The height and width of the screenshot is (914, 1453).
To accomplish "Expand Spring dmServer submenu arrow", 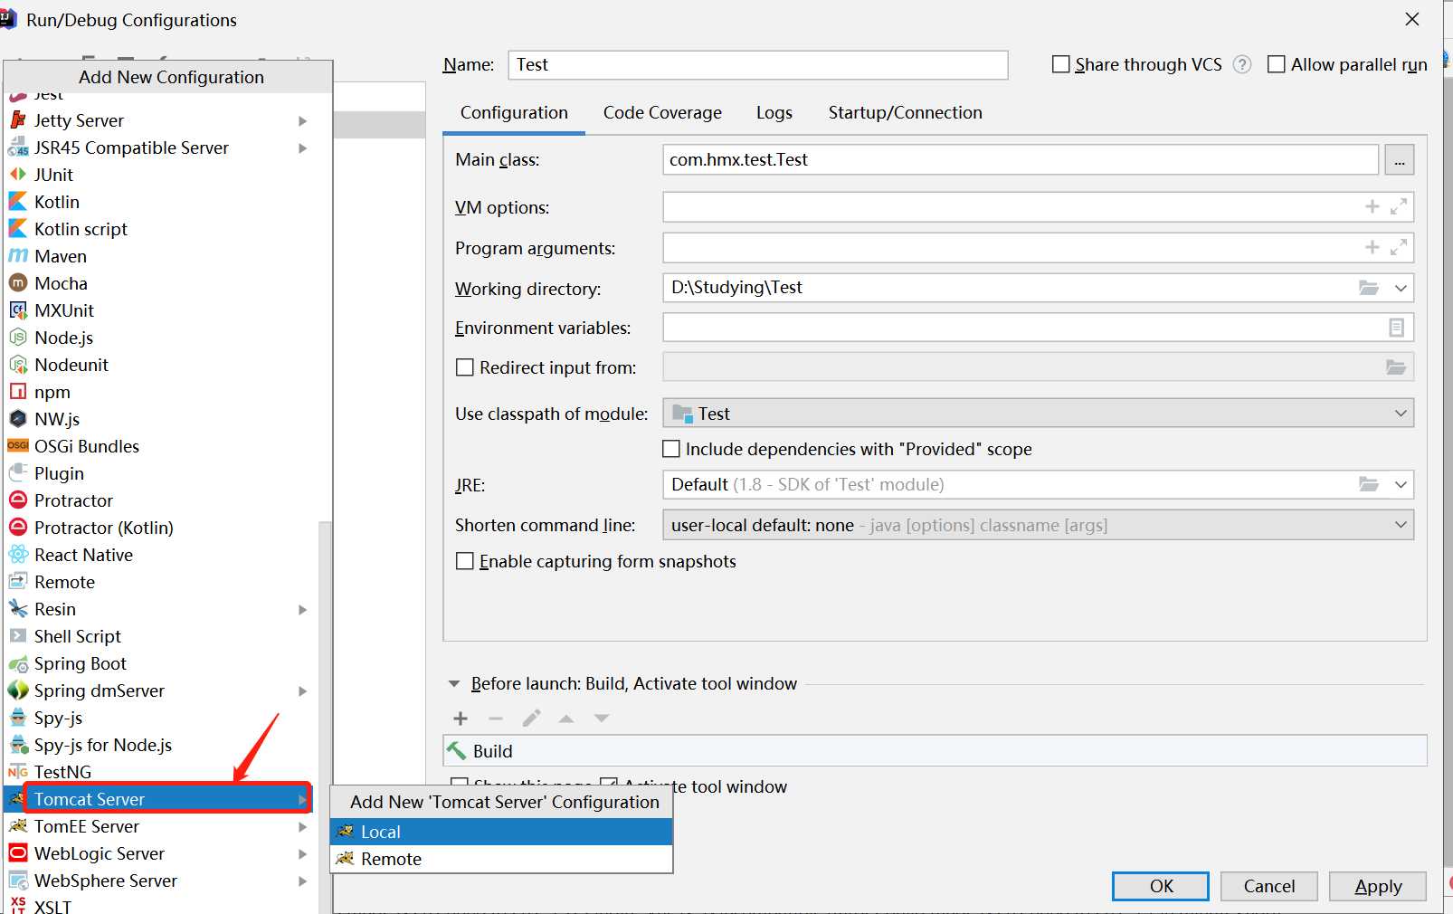I will [303, 690].
